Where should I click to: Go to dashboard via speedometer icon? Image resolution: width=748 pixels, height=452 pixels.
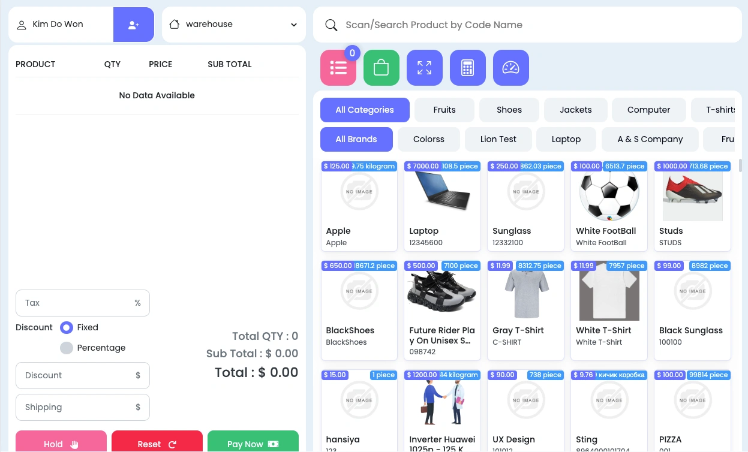tap(511, 68)
